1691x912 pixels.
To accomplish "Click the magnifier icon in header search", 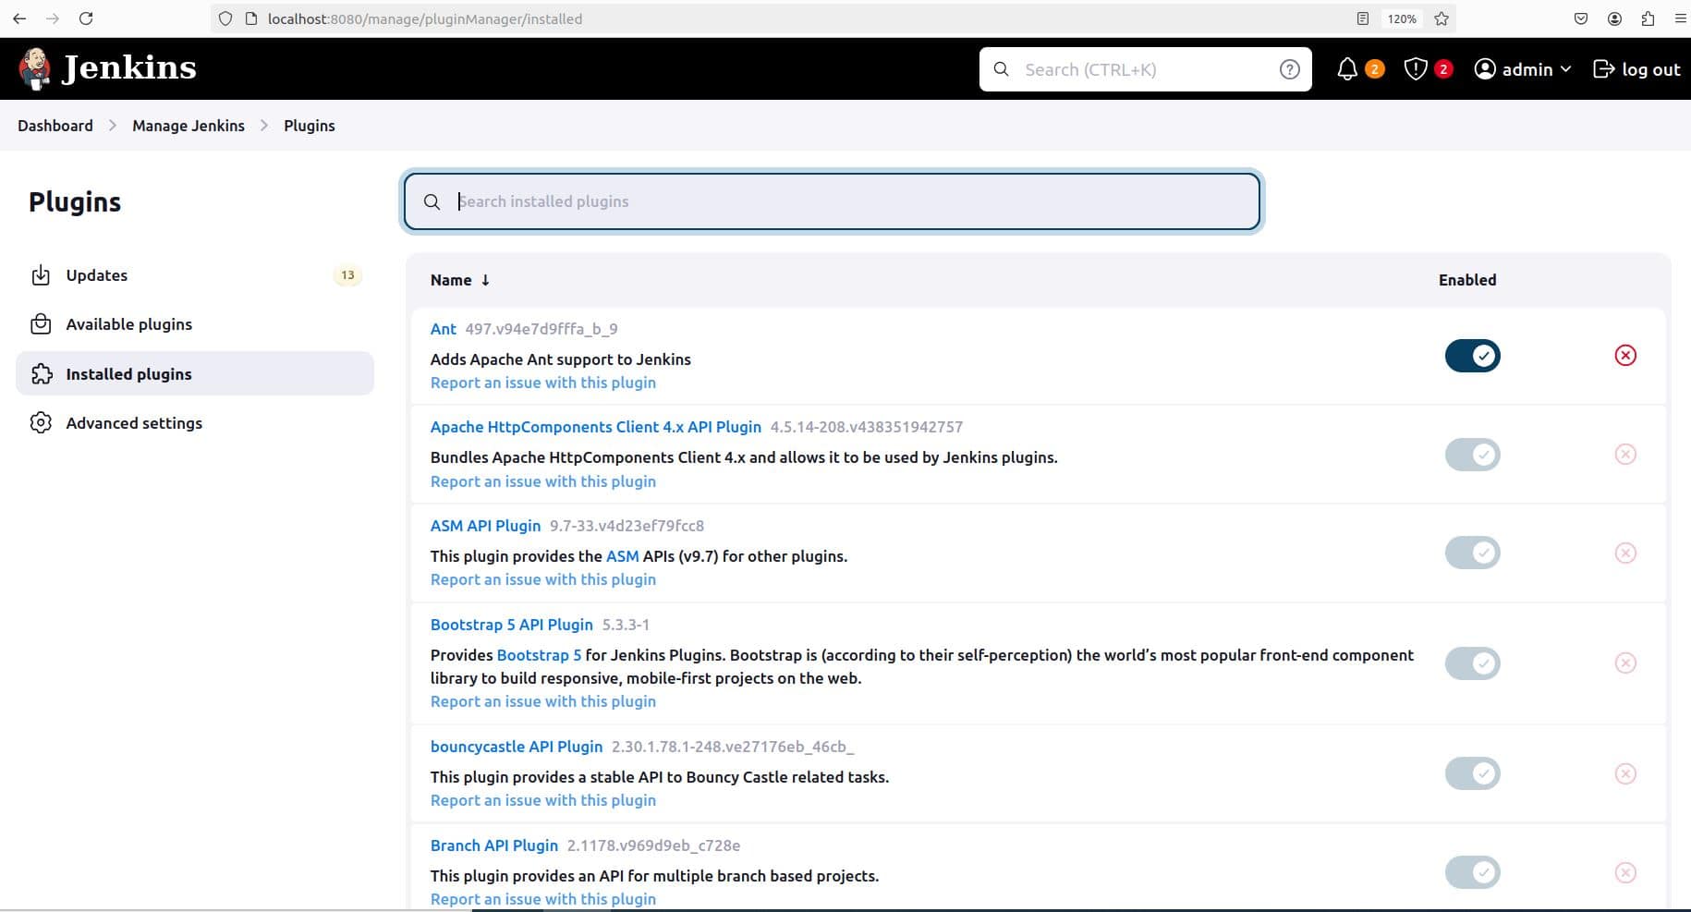I will click(x=1001, y=69).
